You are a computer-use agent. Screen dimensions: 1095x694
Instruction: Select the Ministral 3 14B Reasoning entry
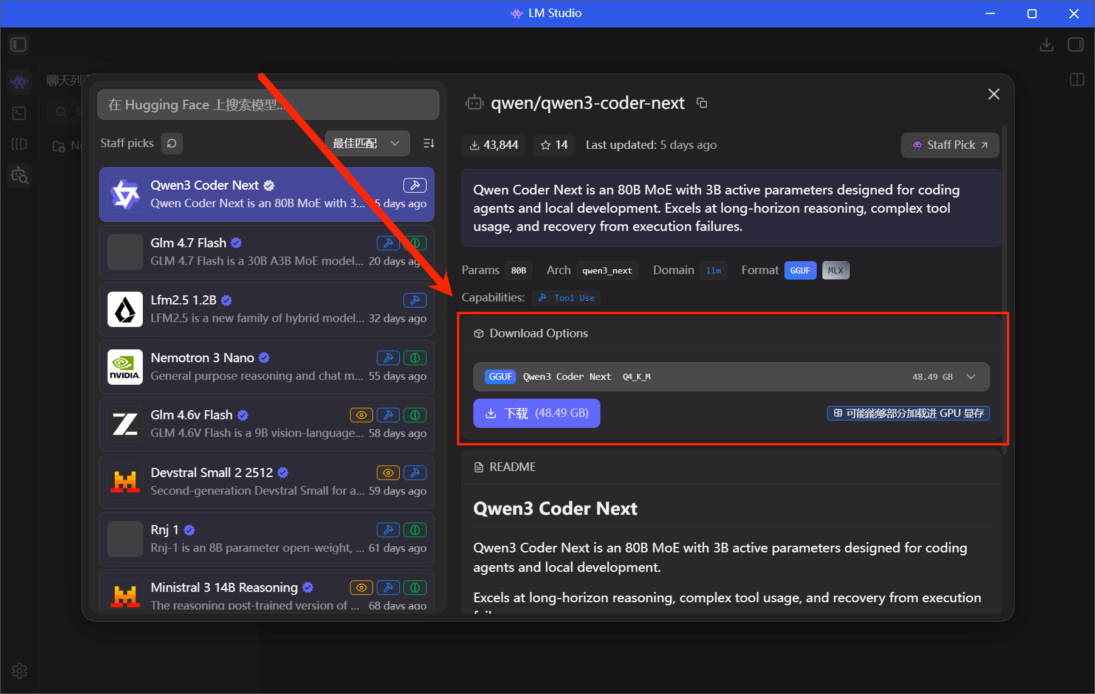[267, 591]
